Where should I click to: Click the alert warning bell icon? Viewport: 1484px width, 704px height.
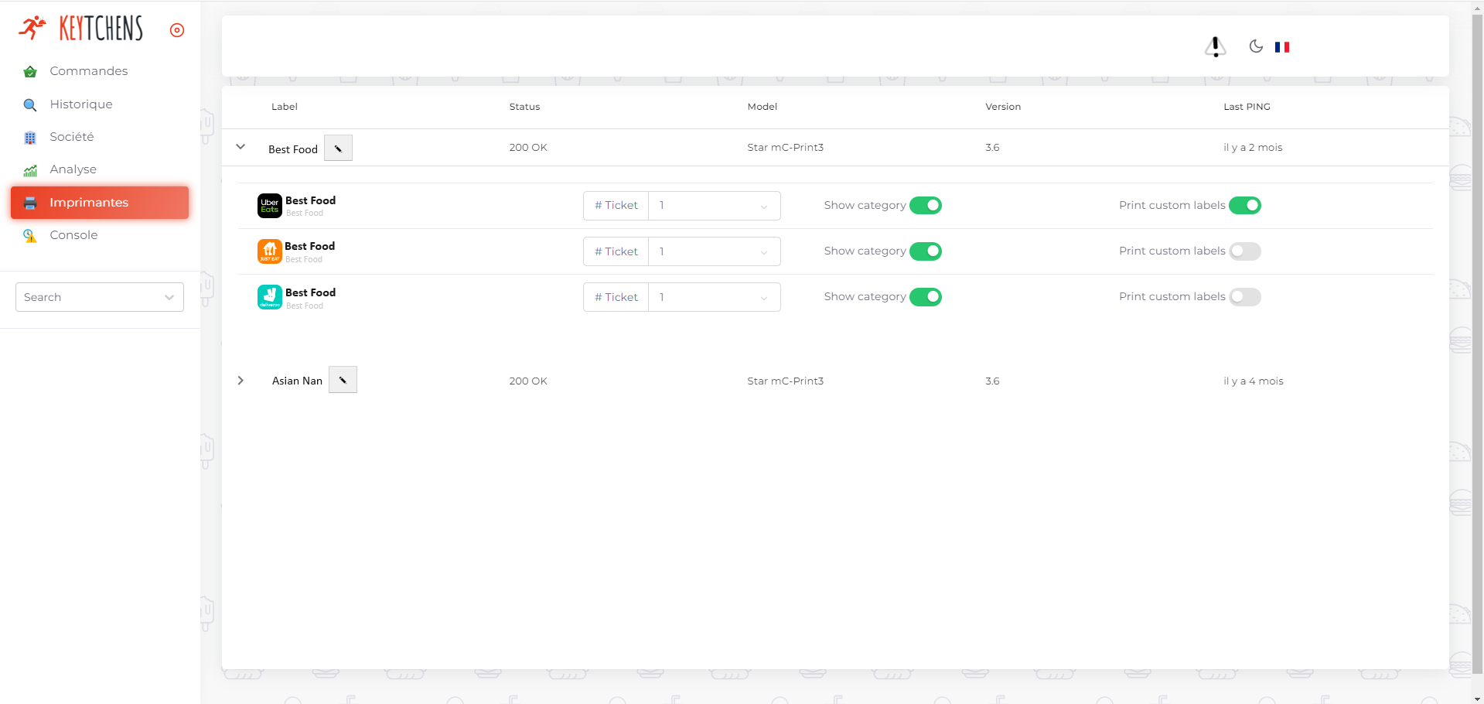tap(1215, 47)
